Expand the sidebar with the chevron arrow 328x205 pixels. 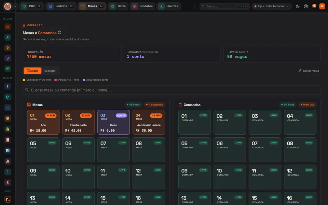15,6
